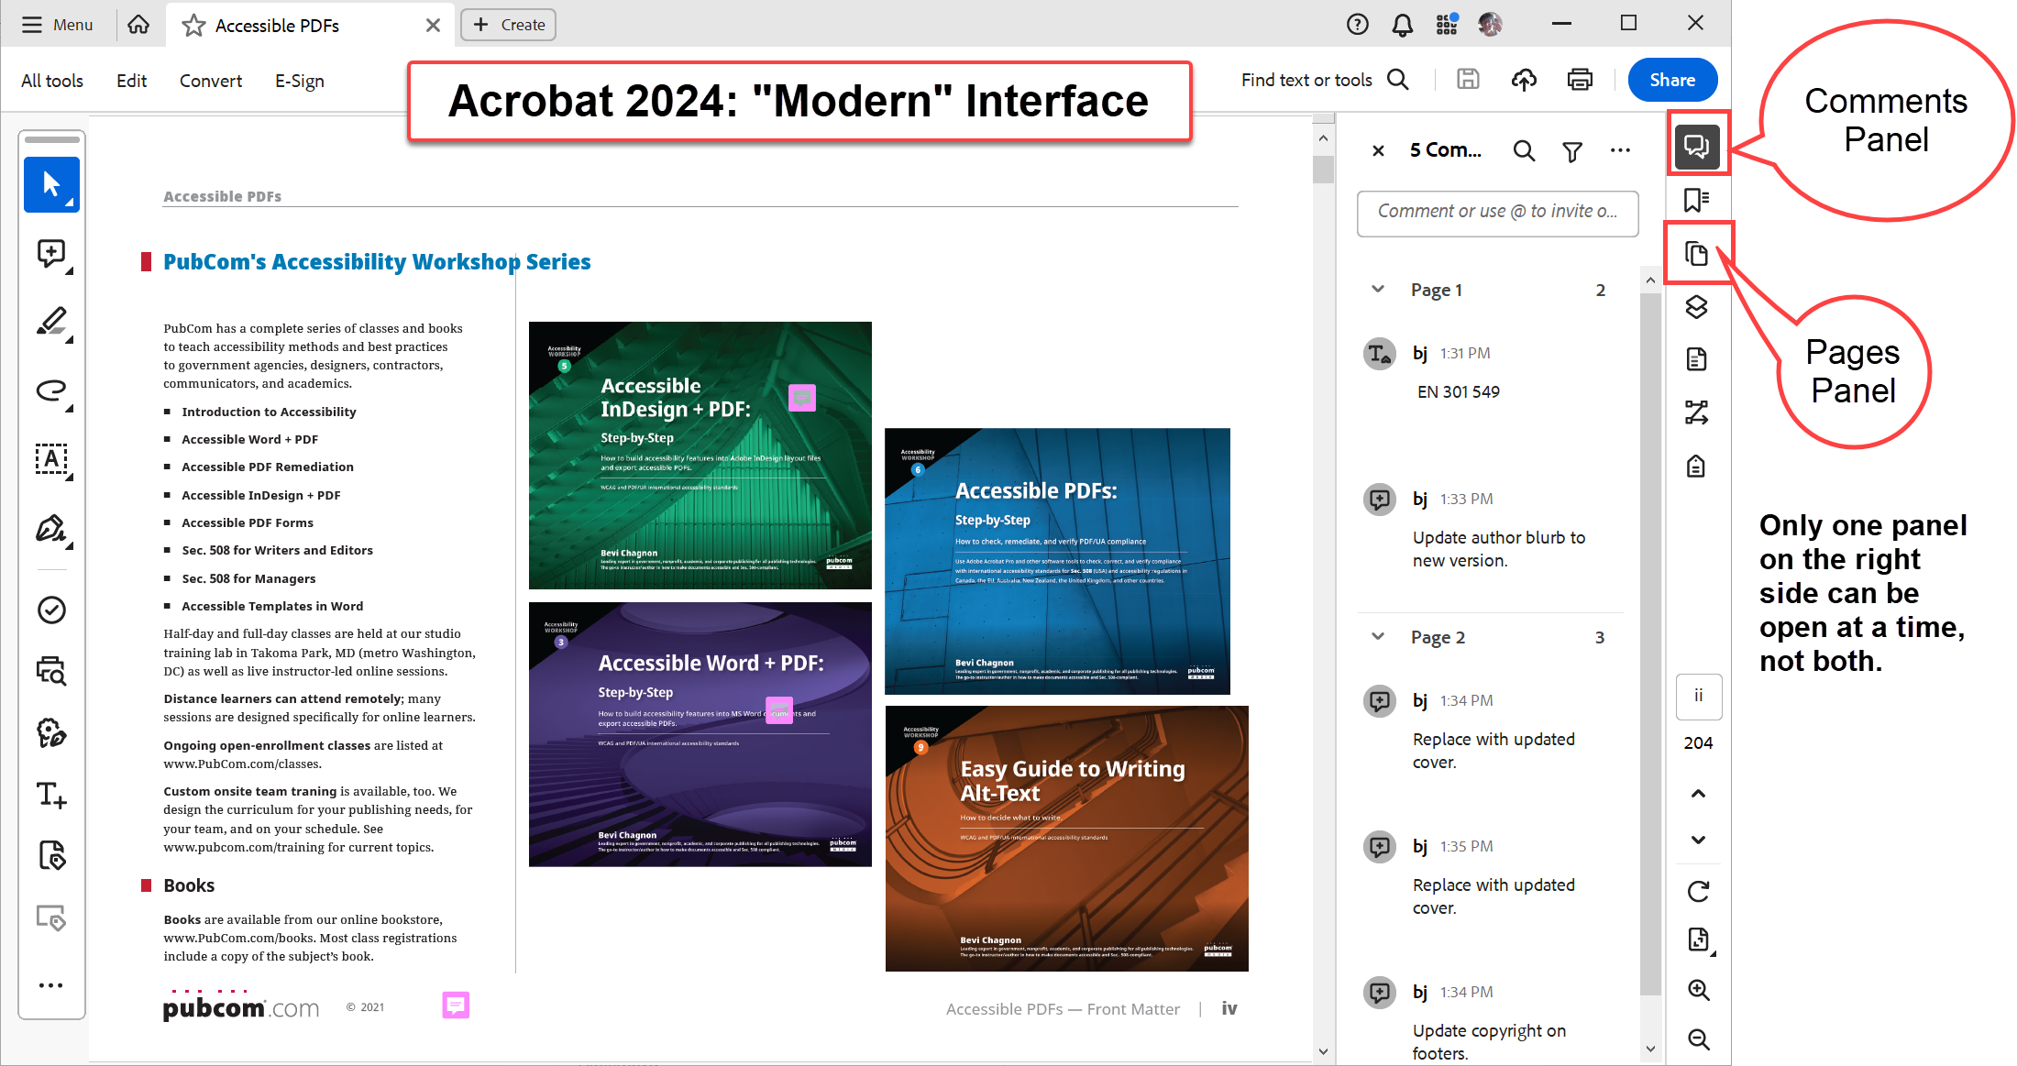Rotate the page view clockwise

1698,891
